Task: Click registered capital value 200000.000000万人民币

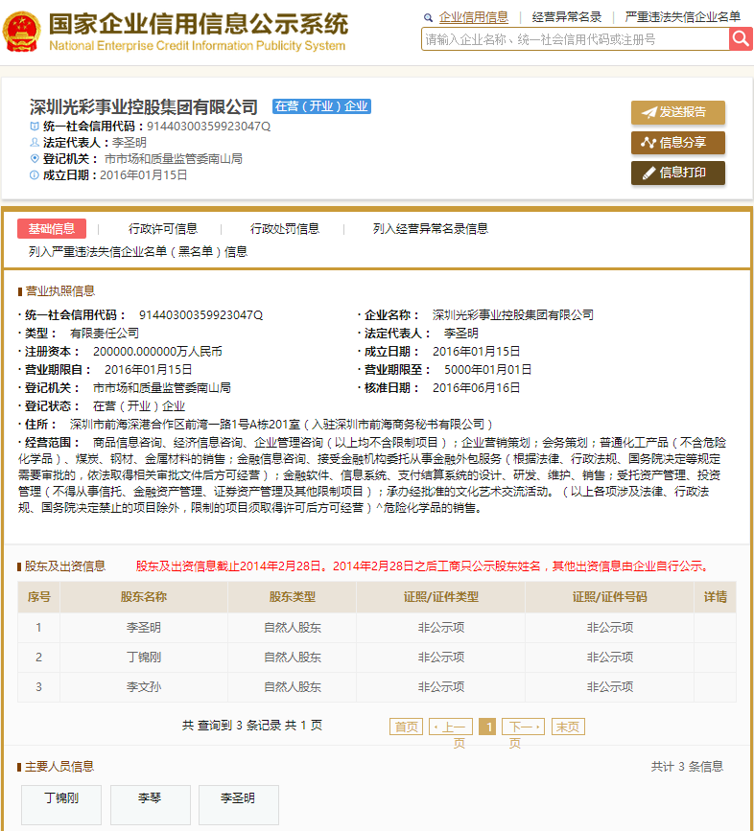Action: point(157,352)
